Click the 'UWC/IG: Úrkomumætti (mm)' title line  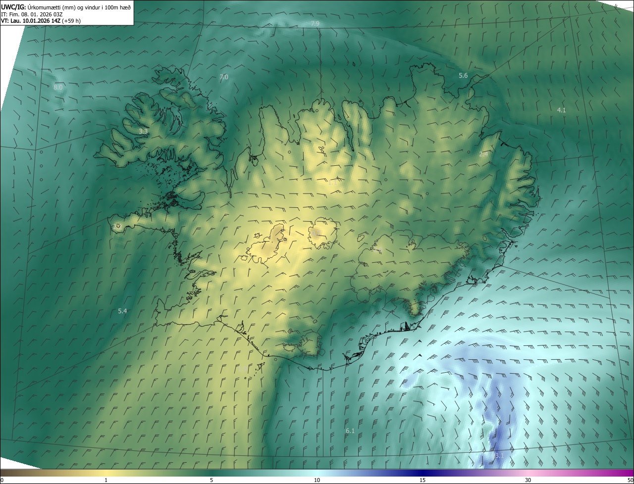(66, 7)
